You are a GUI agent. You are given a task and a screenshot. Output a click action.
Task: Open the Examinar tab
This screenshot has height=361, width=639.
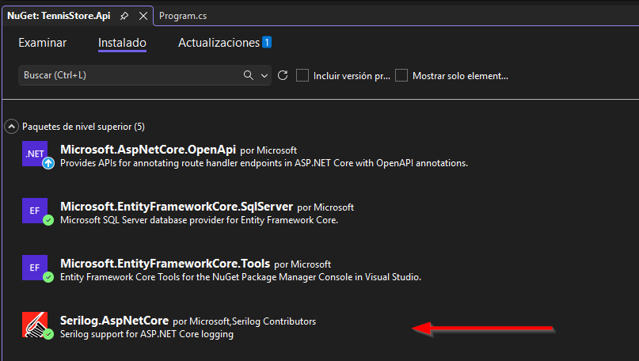point(43,43)
